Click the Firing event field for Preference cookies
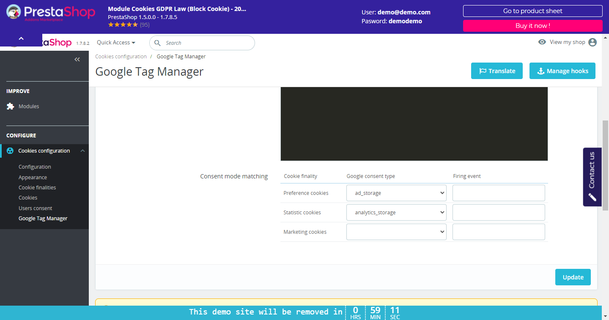 pos(499,193)
